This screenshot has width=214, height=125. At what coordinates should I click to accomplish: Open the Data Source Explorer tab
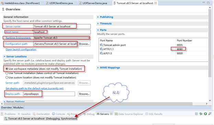click(129, 114)
